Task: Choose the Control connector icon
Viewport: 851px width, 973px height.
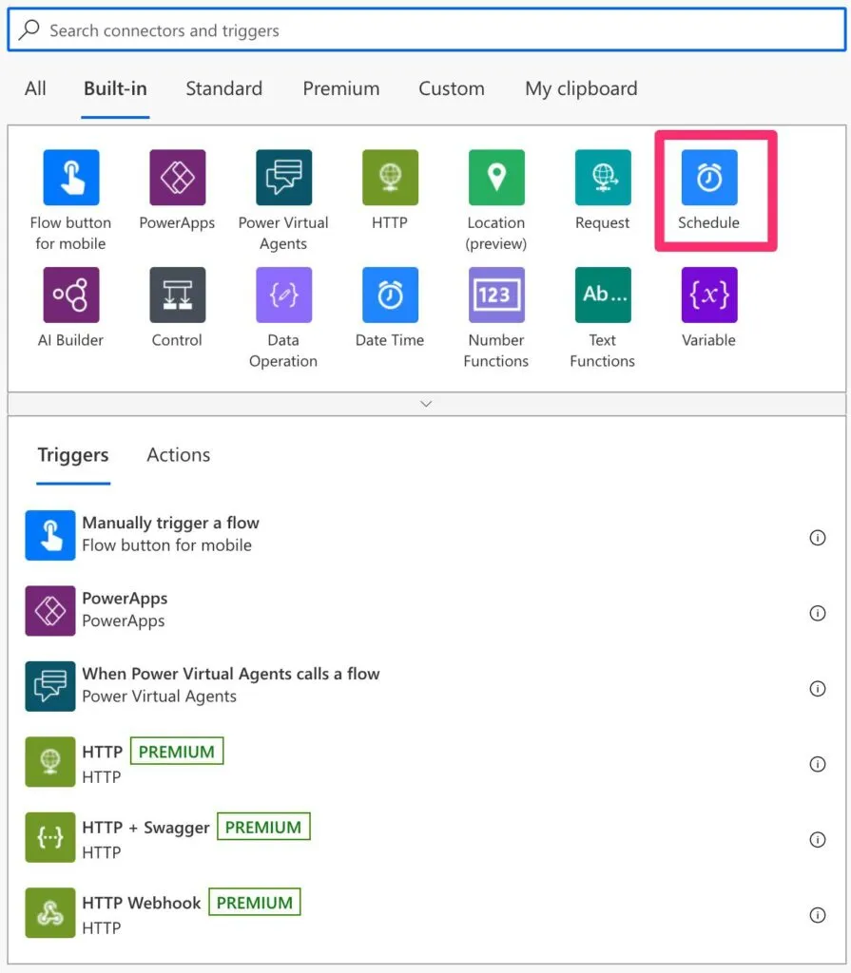Action: click(177, 296)
